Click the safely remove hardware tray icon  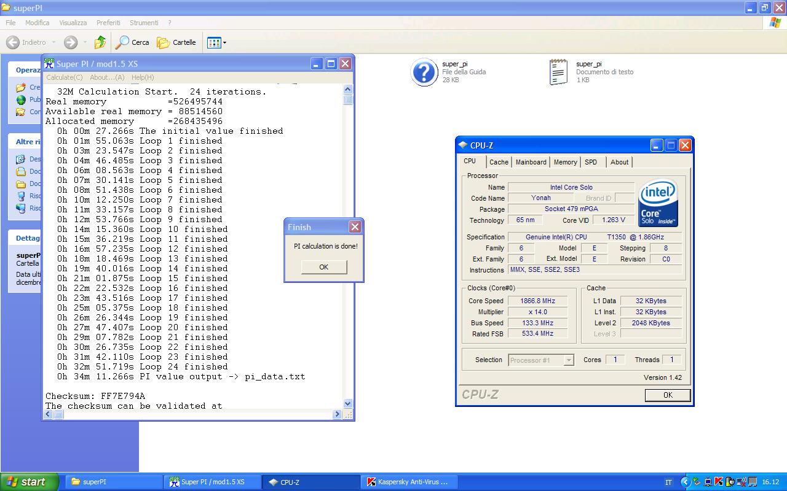coord(697,482)
